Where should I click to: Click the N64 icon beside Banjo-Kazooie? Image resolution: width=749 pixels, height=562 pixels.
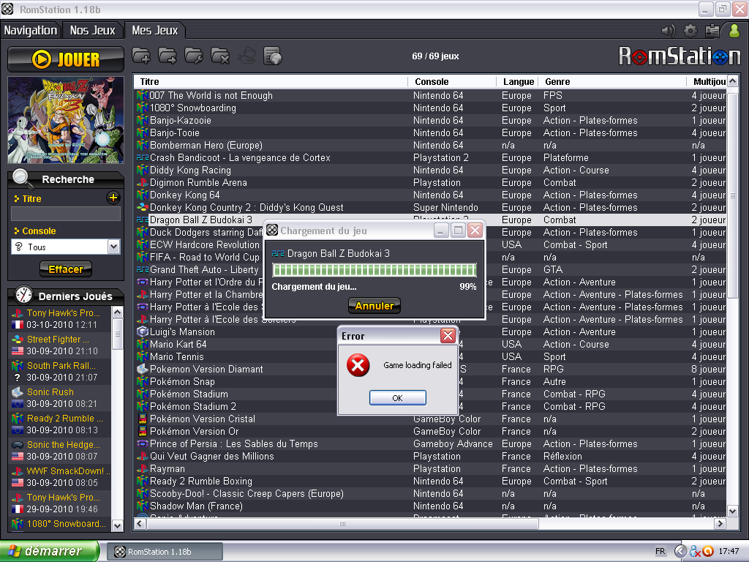pyautogui.click(x=143, y=121)
